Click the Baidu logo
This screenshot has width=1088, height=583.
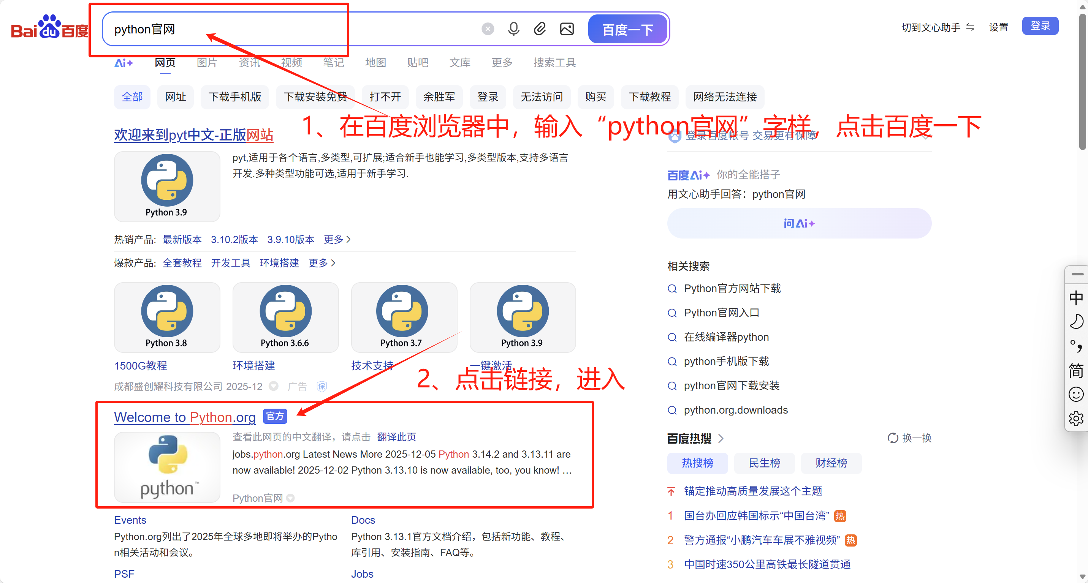click(x=49, y=28)
